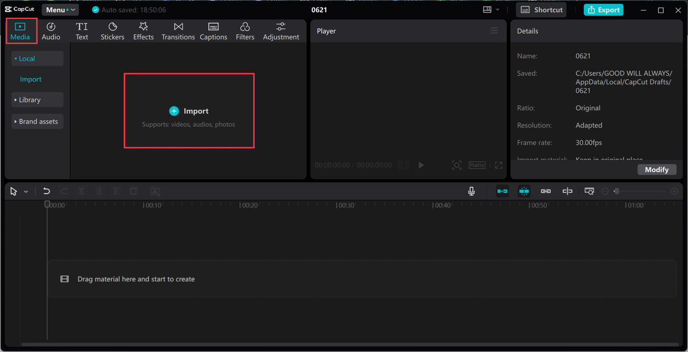Click the Resolution value Adapted
The image size is (688, 352).
(x=589, y=125)
